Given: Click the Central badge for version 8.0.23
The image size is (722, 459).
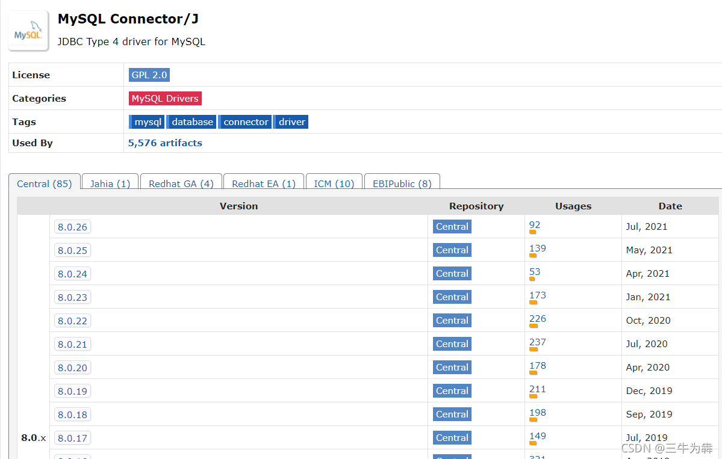Looking at the screenshot, I should click(x=452, y=297).
